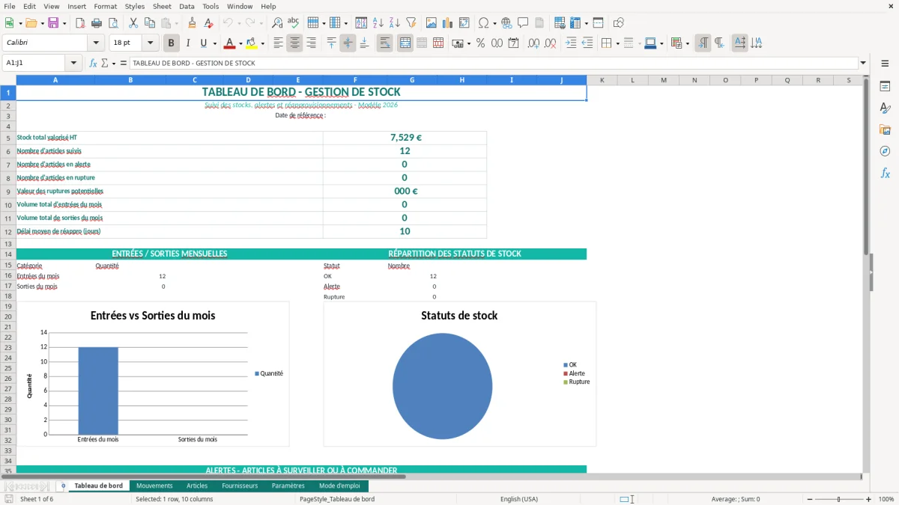
Task: Toggle Align Right
Action: pyautogui.click(x=311, y=43)
